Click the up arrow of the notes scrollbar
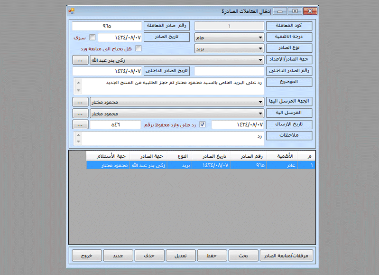379x275 pixels. (x=78, y=135)
